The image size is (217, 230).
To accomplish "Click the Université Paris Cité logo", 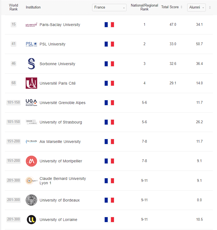I will click(x=31, y=83).
